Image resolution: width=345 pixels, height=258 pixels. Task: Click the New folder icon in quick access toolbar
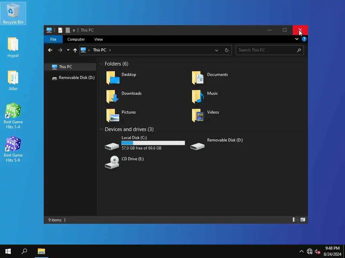(x=68, y=30)
